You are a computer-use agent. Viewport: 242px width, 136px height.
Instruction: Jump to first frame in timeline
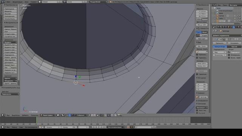tap(93, 127)
